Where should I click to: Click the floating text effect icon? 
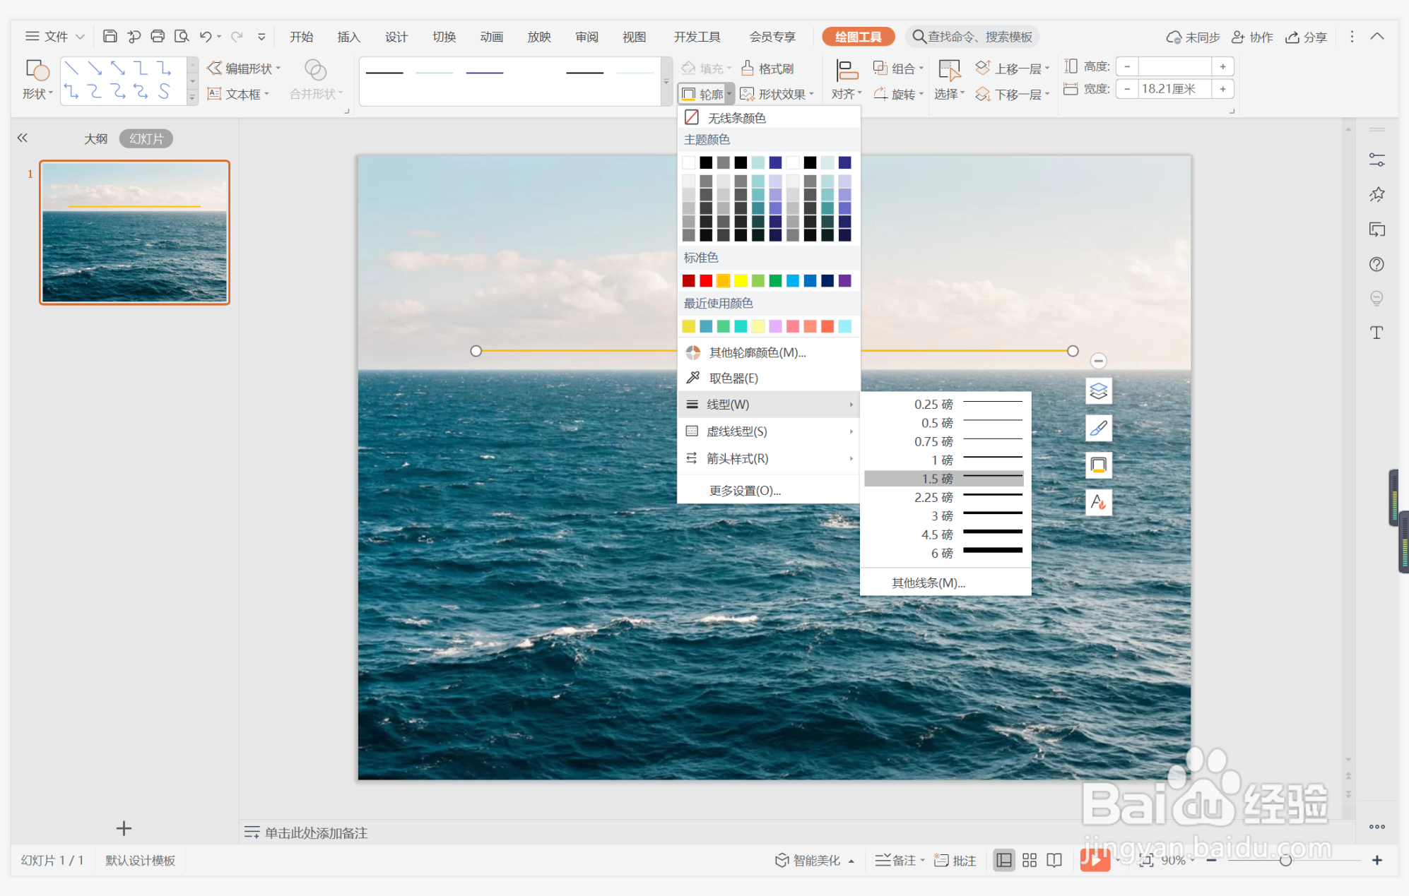click(1098, 502)
